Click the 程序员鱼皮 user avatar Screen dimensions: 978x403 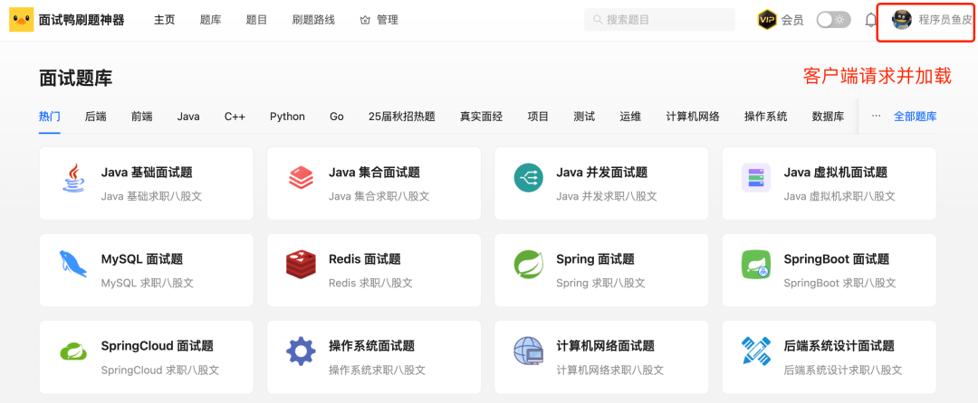click(x=901, y=20)
